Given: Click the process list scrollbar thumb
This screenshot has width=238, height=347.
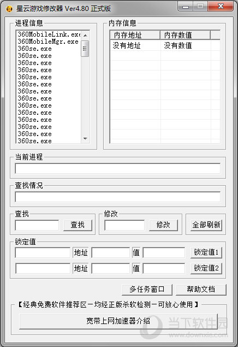Looking at the screenshot, I should point(85,49).
